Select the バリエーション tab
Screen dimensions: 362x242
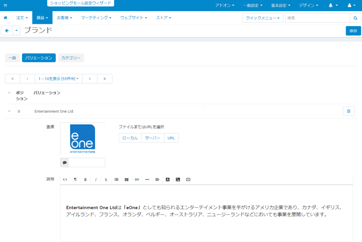[39, 58]
